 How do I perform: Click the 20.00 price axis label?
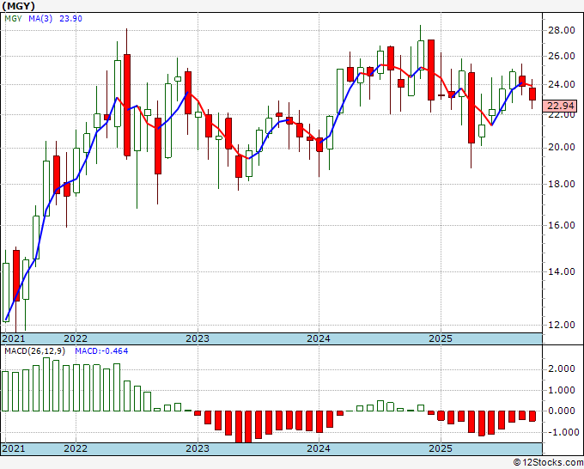[x=562, y=147]
